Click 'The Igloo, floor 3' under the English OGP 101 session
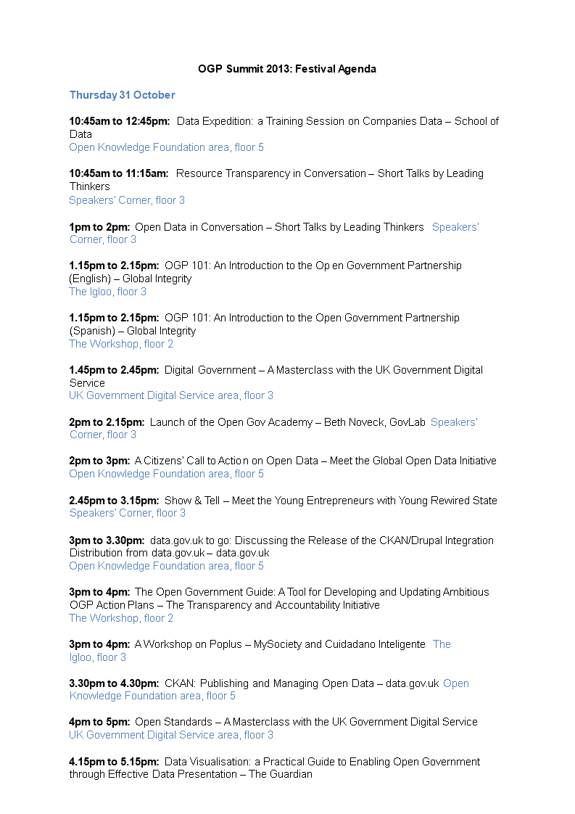The image size is (575, 814). [107, 292]
